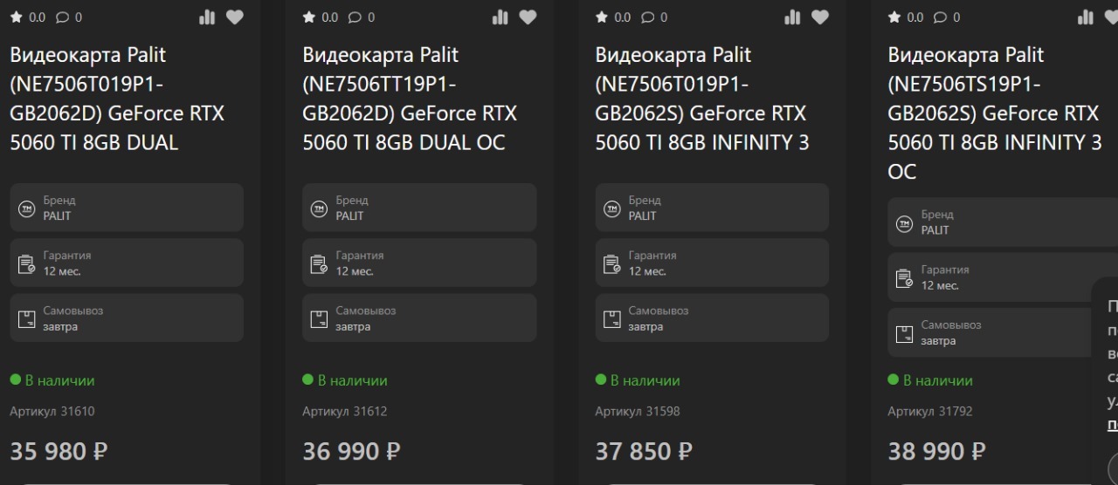
Task: Click compare icon on INFINITY 3 OC card
Action: (1085, 17)
